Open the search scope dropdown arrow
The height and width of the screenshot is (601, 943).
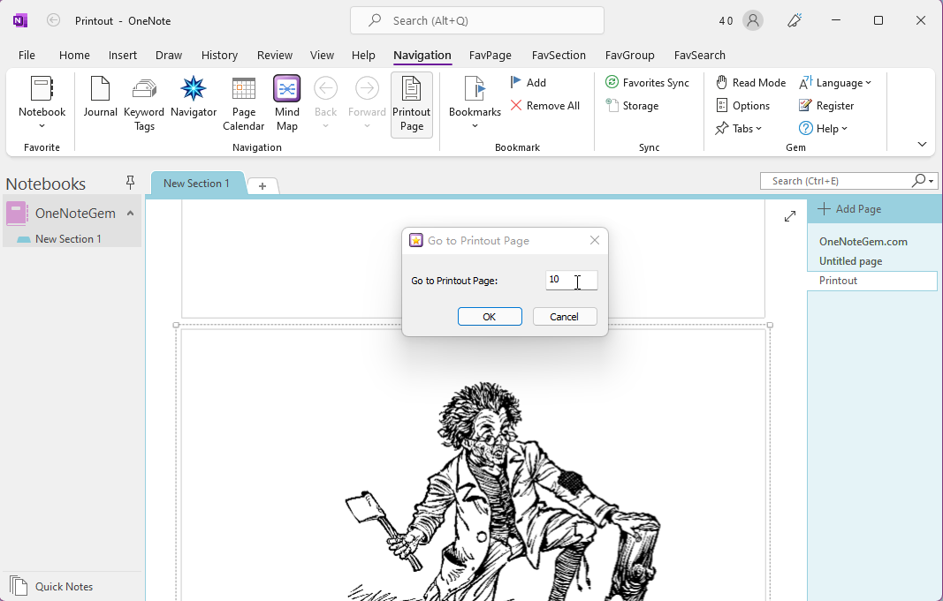(x=931, y=181)
